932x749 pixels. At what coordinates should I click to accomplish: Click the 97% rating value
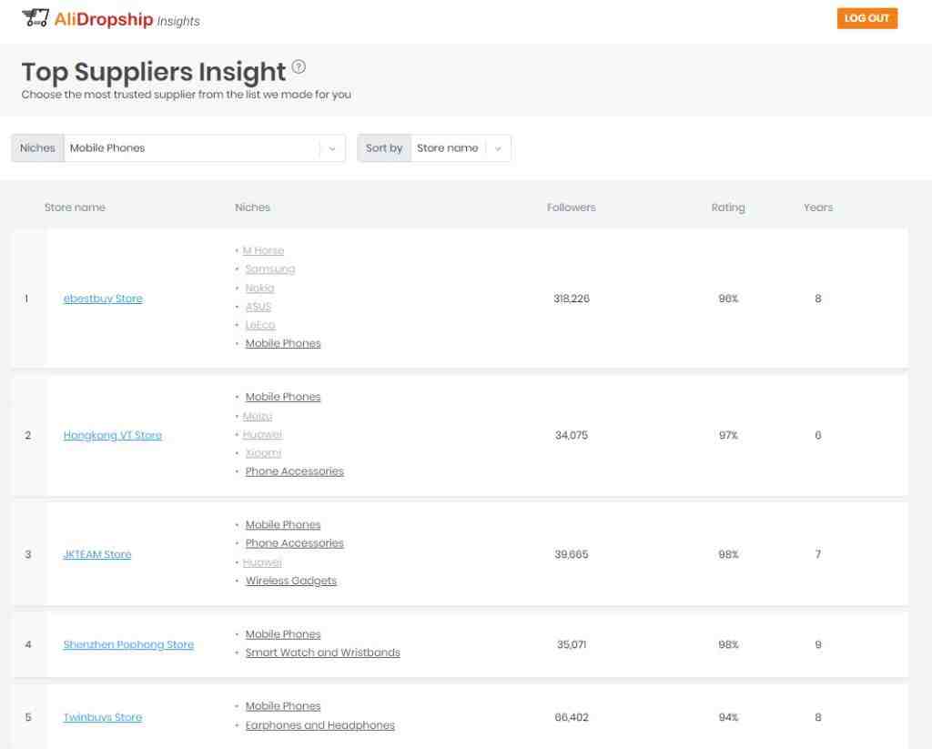coord(728,435)
